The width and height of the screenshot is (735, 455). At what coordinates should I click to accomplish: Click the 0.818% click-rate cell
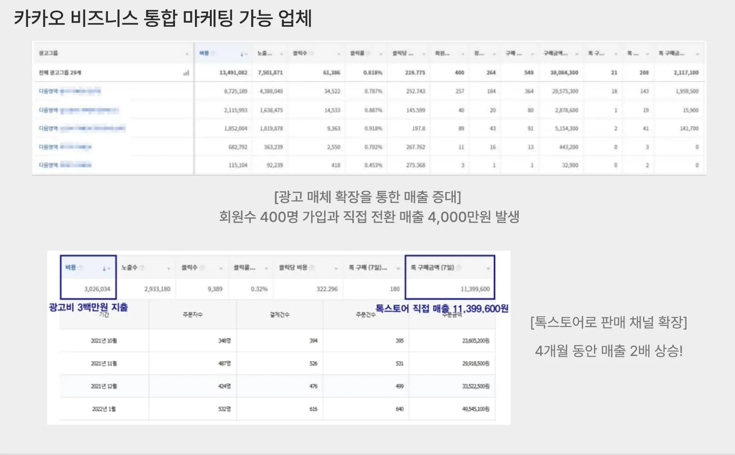click(x=373, y=72)
